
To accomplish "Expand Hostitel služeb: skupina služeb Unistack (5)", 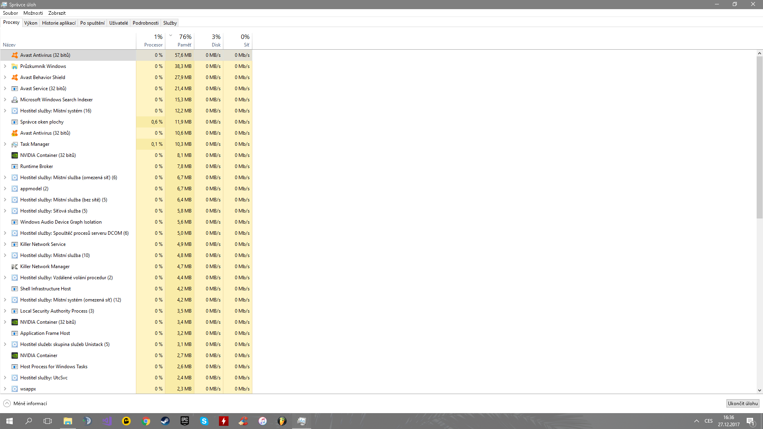I will pos(5,344).
